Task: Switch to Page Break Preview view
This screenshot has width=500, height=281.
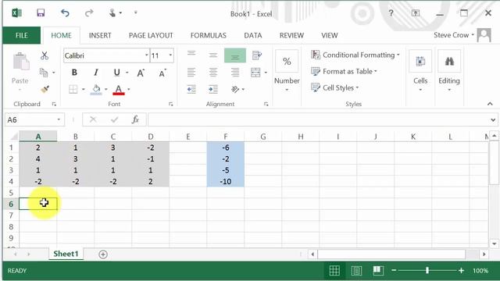Action: click(x=378, y=271)
